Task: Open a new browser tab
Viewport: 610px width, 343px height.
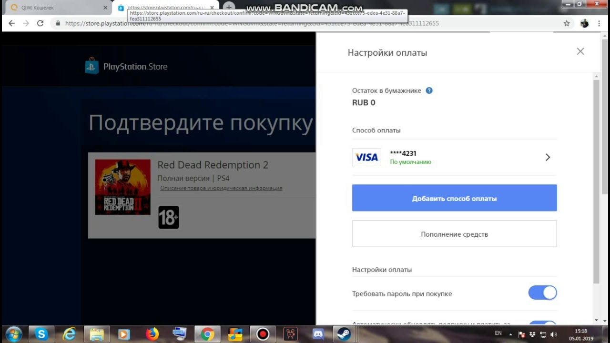Action: (229, 7)
